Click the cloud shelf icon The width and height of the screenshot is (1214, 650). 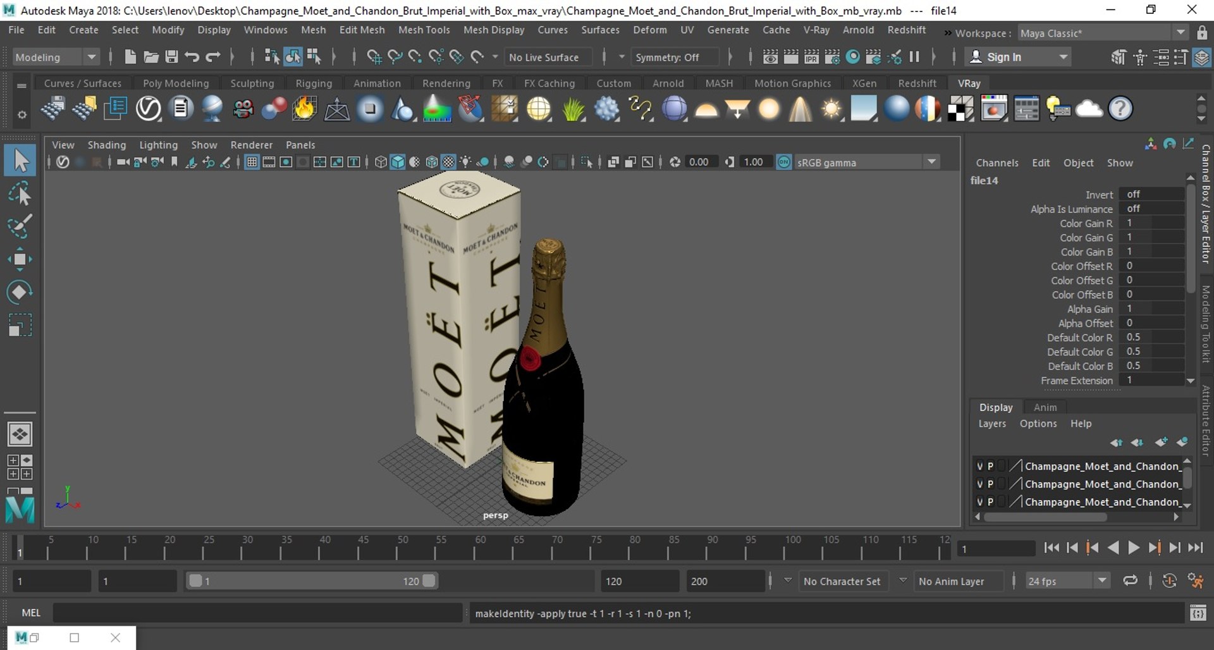pos(1089,109)
